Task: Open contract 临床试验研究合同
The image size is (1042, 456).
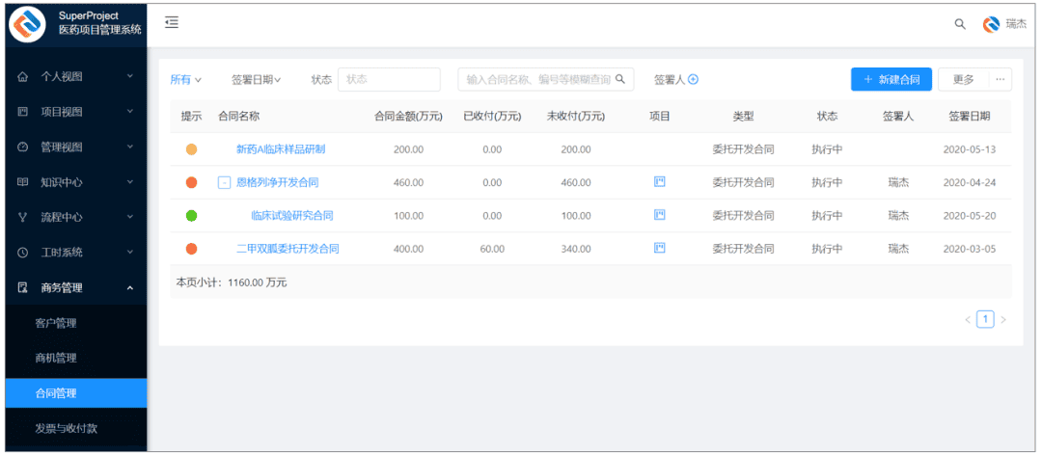Action: 291,216
